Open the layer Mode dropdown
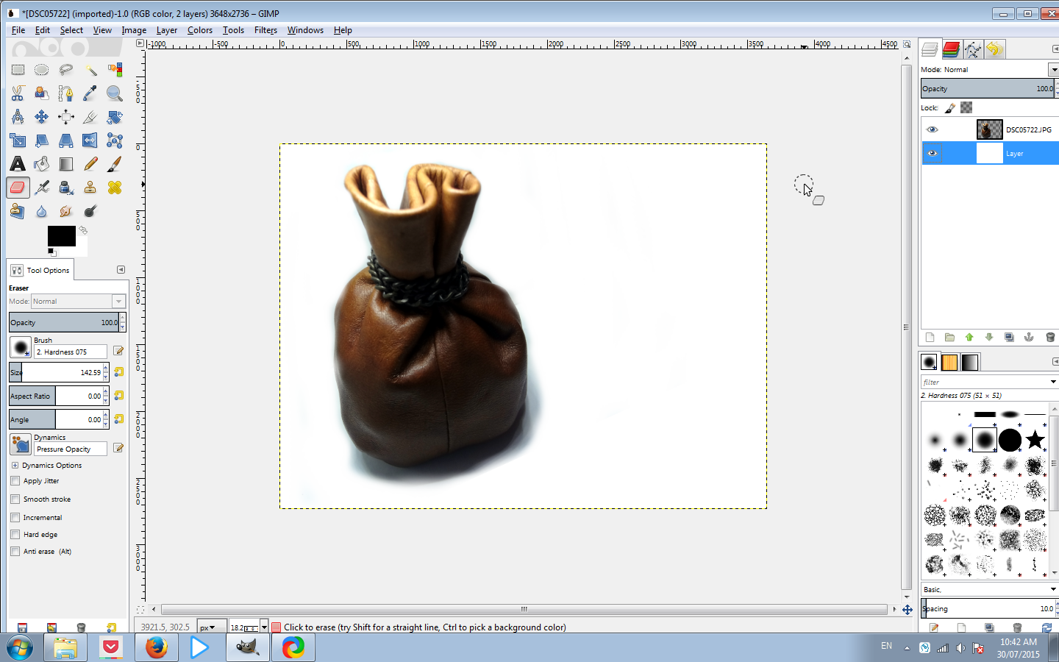The image size is (1059, 662). click(1053, 69)
